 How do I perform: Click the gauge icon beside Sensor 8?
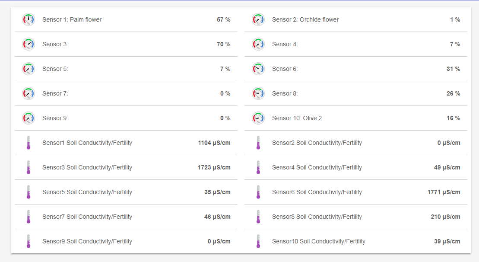258,93
